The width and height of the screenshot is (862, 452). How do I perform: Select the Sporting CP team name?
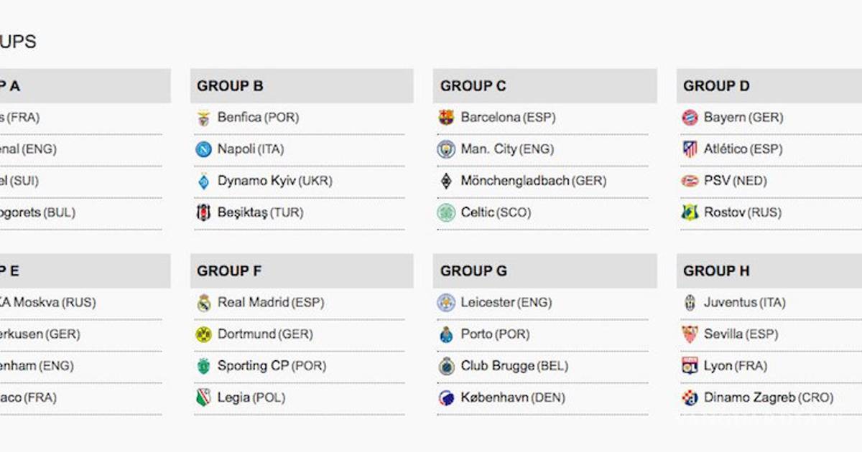click(253, 366)
